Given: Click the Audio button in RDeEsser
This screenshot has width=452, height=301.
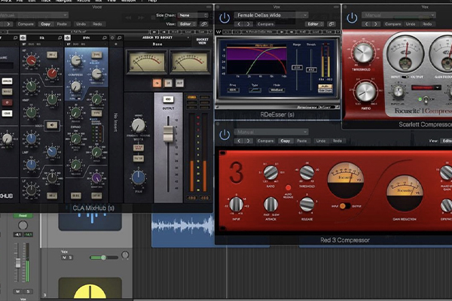Looking at the screenshot, I should [x=325, y=86].
